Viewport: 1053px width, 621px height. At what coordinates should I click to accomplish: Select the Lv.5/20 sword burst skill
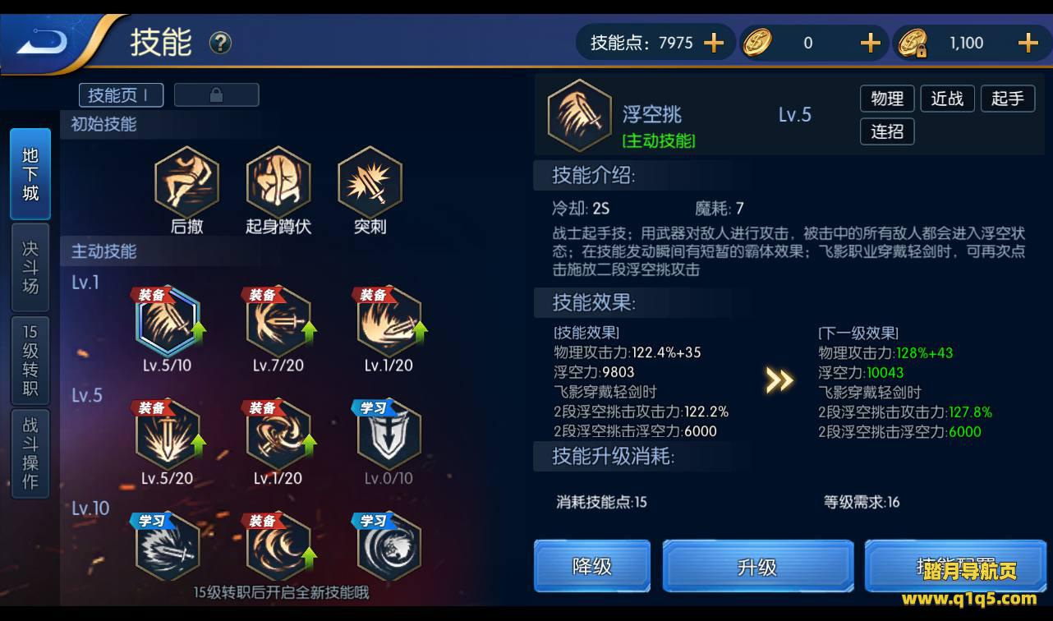tap(167, 434)
